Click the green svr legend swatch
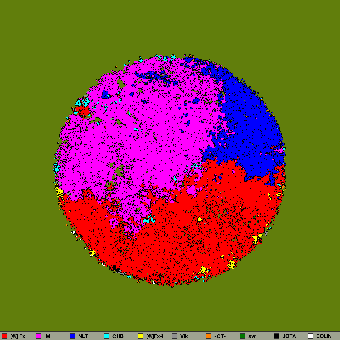Image resolution: width=340 pixels, height=340 pixels. pyautogui.click(x=242, y=336)
